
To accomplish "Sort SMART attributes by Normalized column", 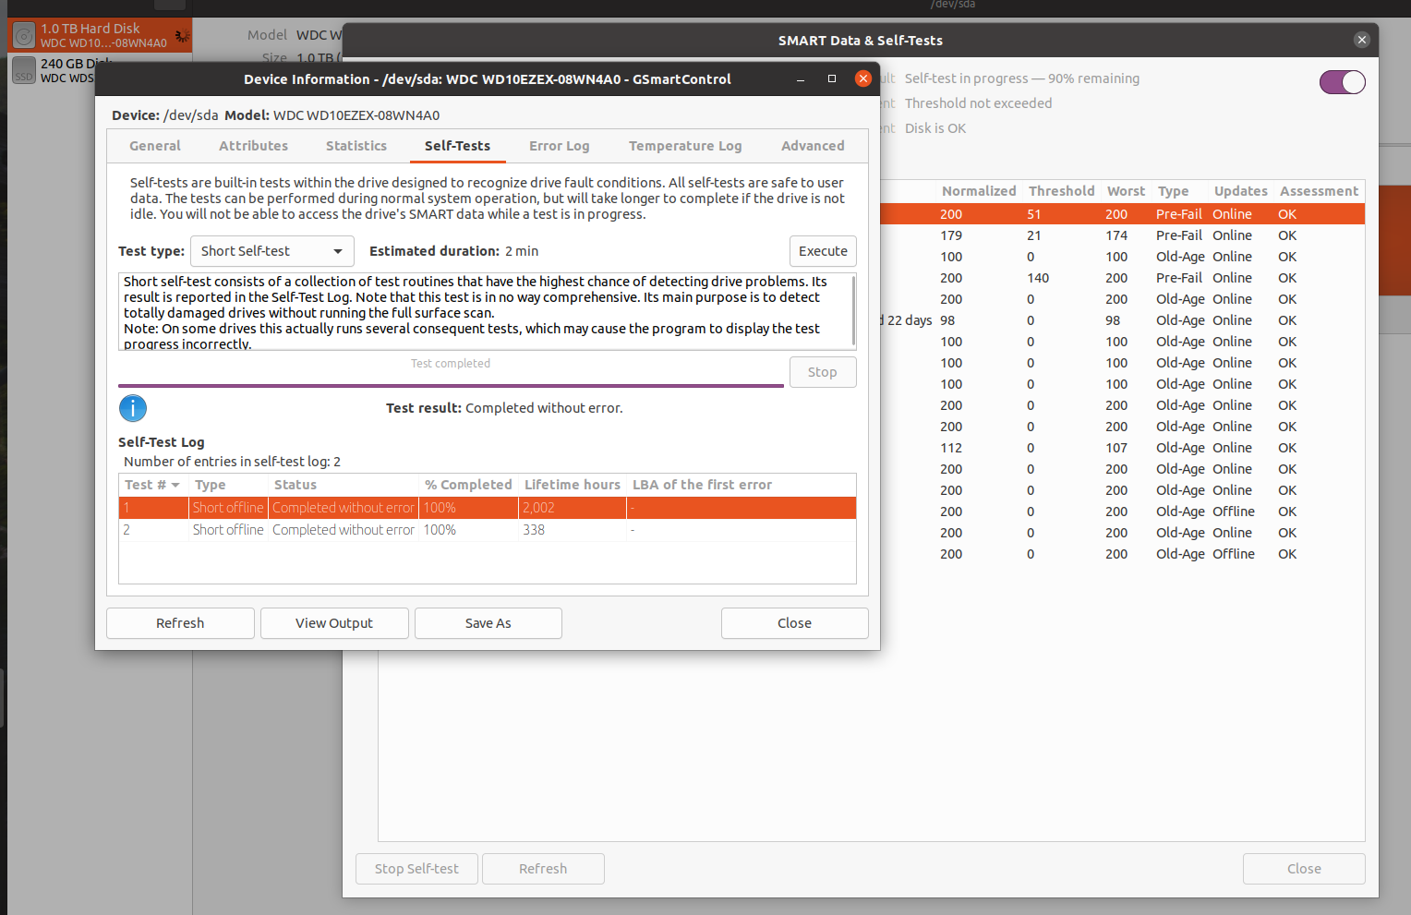I will [x=978, y=191].
